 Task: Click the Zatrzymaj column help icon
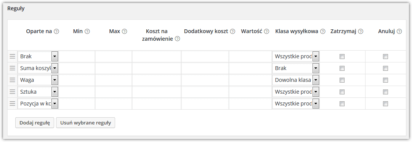point(361,32)
